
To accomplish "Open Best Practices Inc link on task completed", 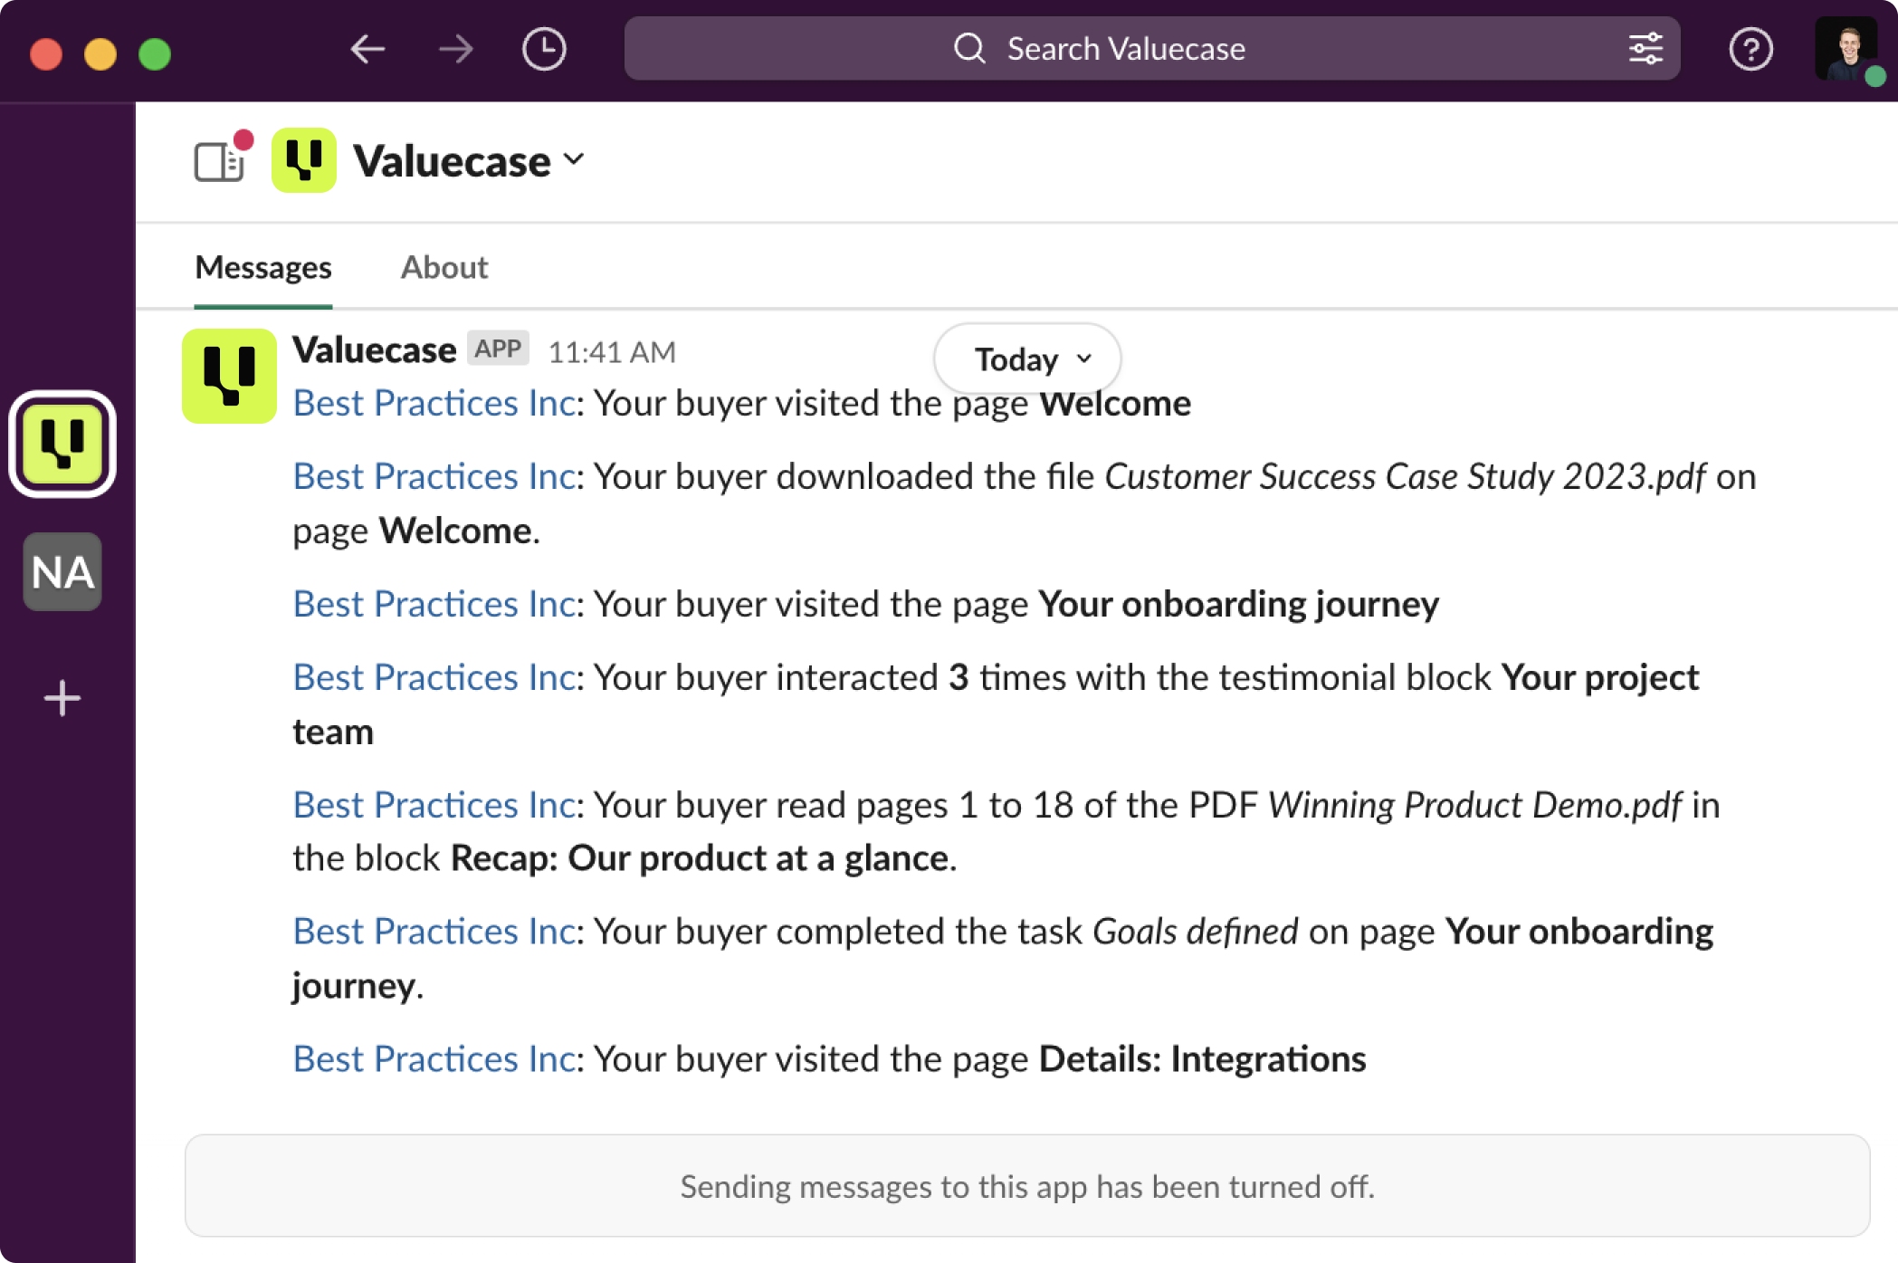I will point(434,932).
